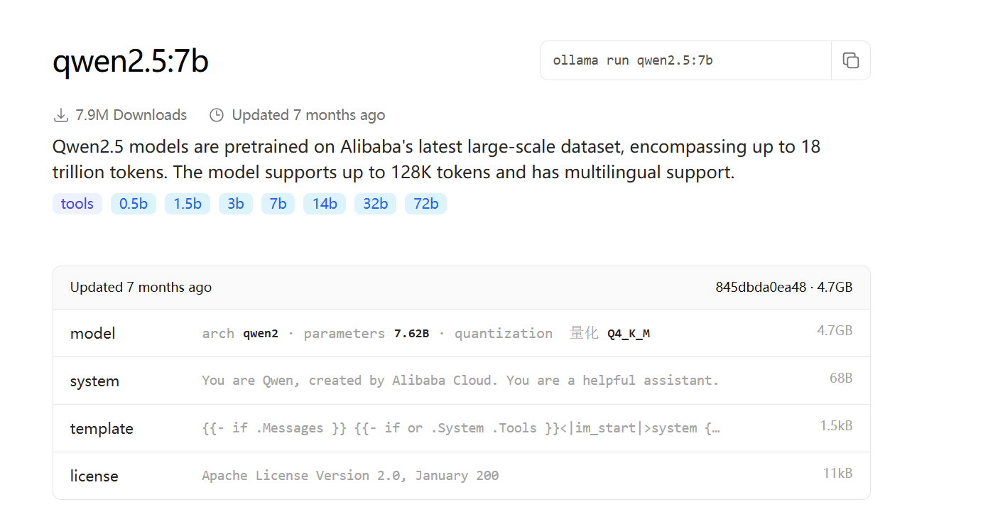
Task: Open the license file row
Action: coord(462,476)
